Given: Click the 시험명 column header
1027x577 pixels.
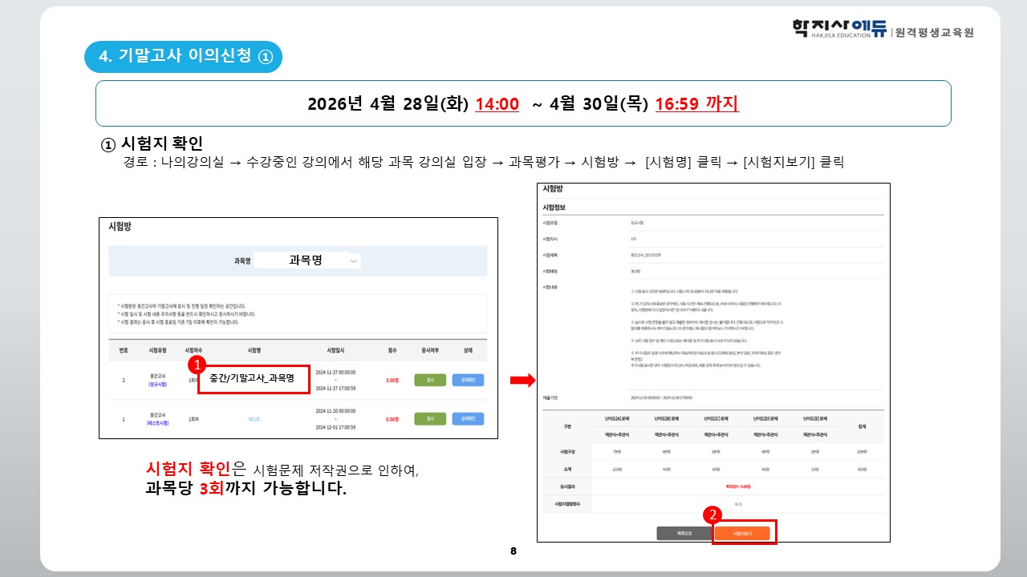Looking at the screenshot, I should [x=254, y=350].
